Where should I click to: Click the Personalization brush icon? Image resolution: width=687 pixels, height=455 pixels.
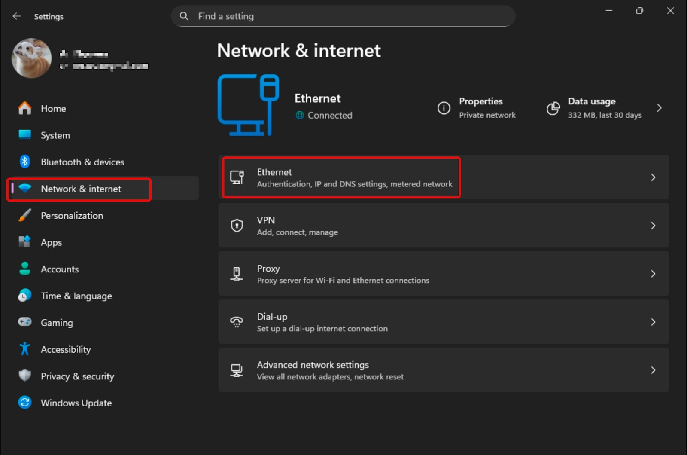tap(25, 215)
